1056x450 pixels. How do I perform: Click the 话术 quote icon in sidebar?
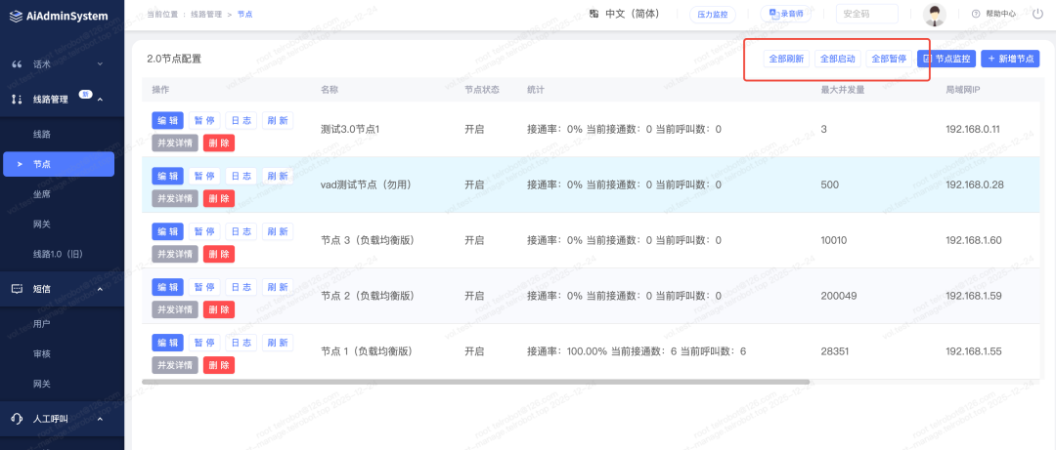(17, 64)
